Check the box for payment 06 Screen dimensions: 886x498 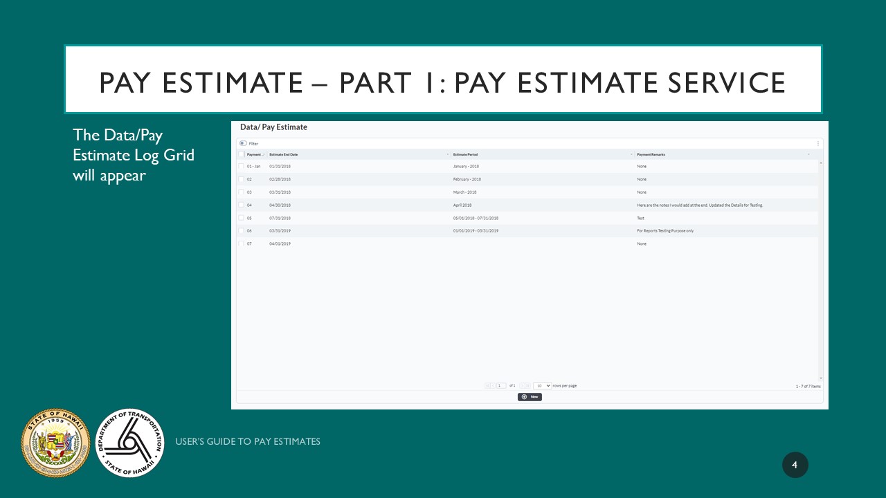tap(241, 231)
